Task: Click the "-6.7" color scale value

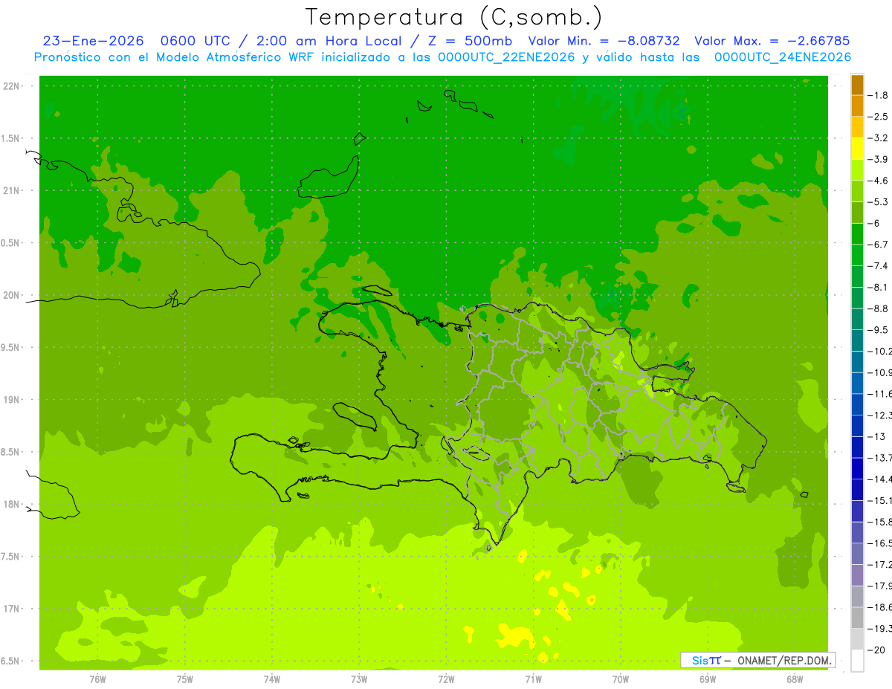Action: coord(879,245)
